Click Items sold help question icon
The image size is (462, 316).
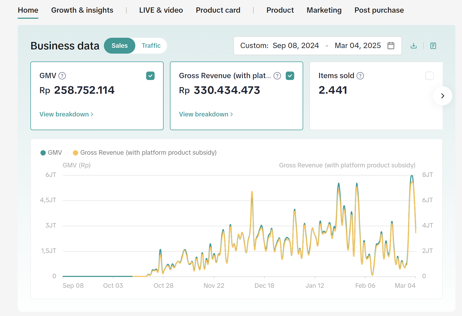pos(360,76)
